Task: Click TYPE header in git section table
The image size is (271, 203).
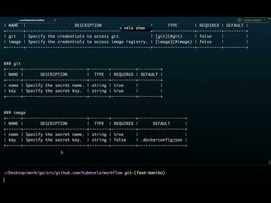Action: [99, 74]
